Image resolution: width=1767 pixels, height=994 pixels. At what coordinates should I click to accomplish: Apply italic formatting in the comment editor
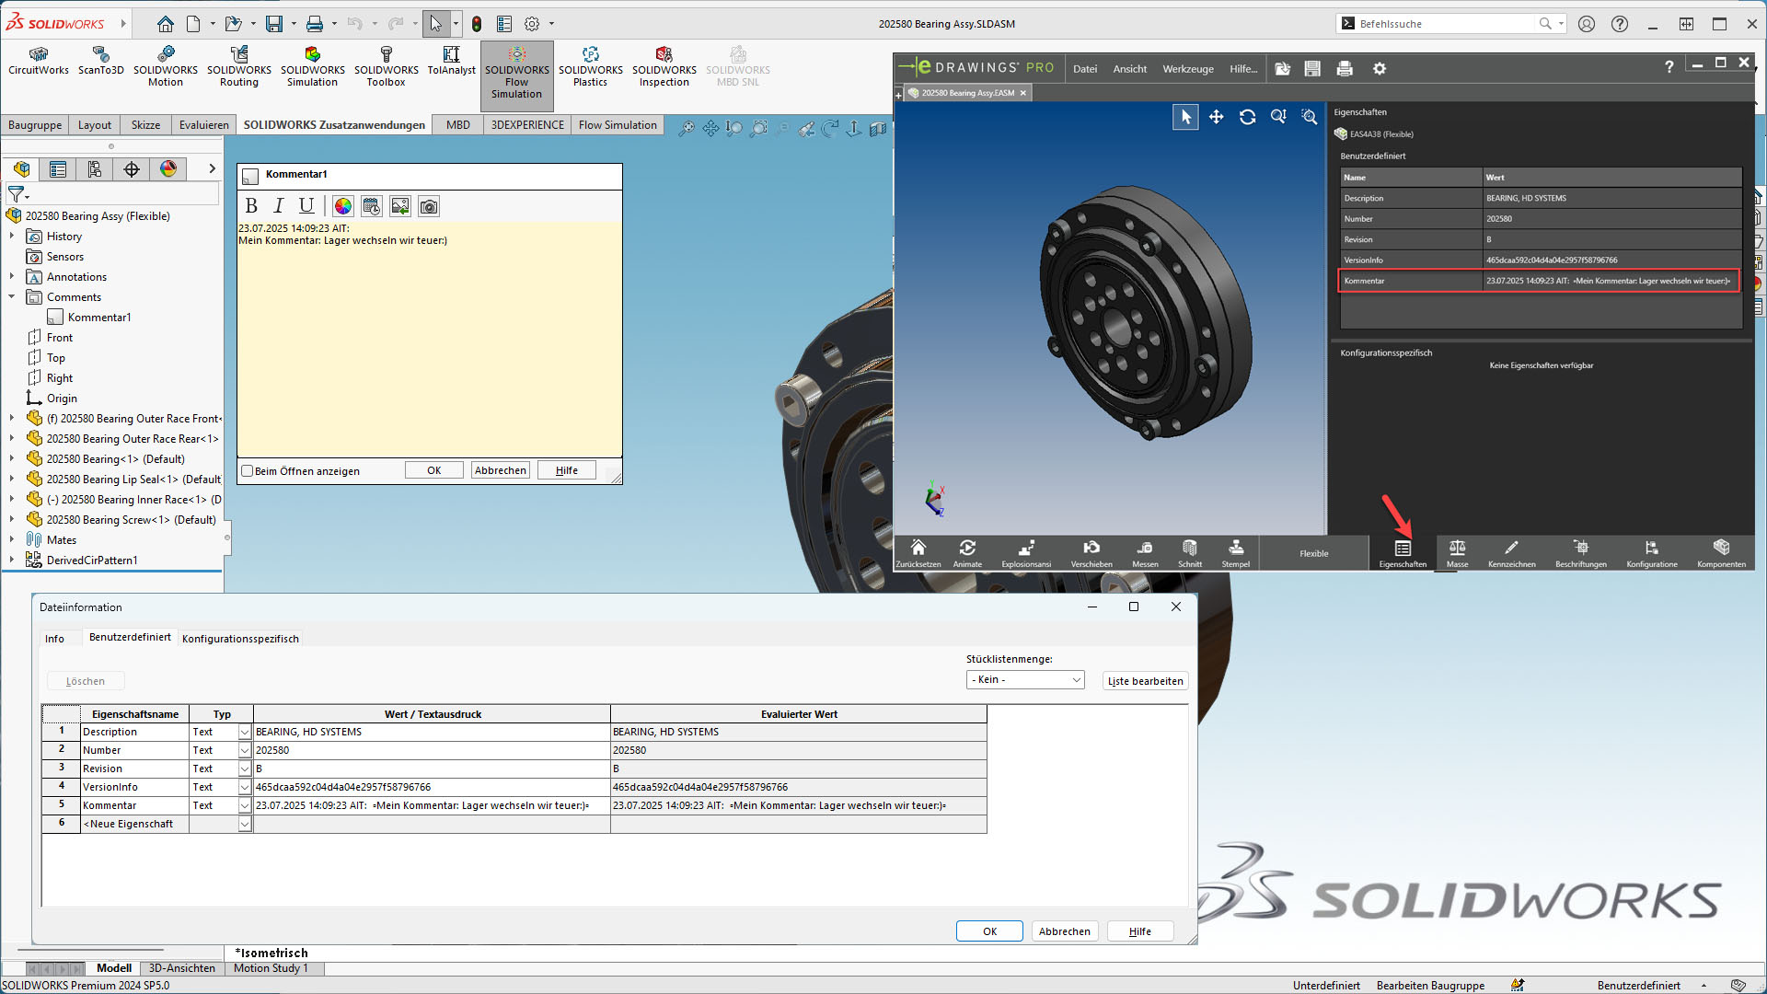(279, 206)
